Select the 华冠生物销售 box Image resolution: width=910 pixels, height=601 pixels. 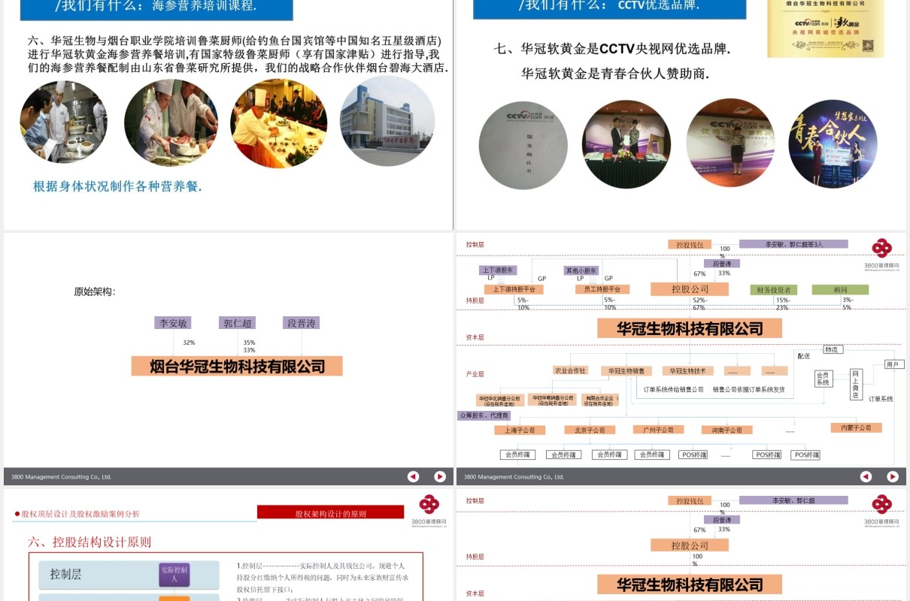(x=626, y=370)
